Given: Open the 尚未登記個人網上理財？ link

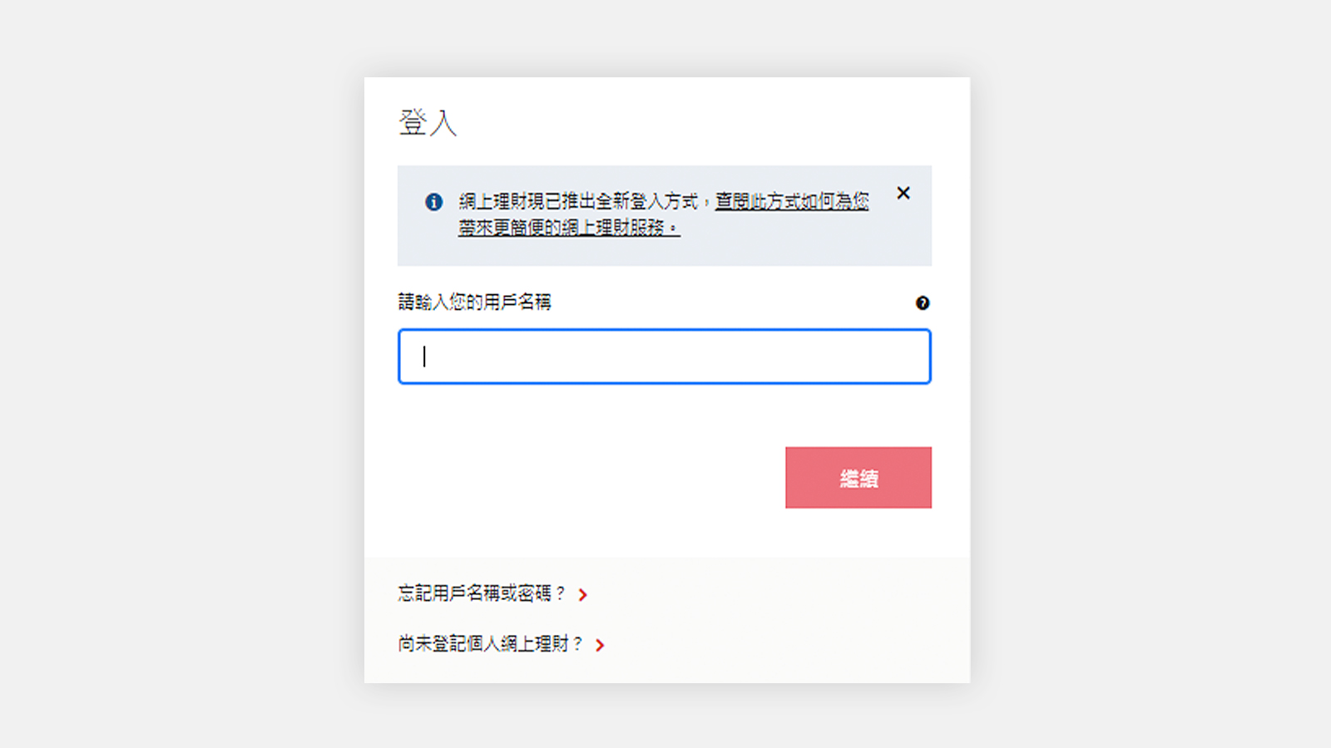Looking at the screenshot, I should [491, 643].
